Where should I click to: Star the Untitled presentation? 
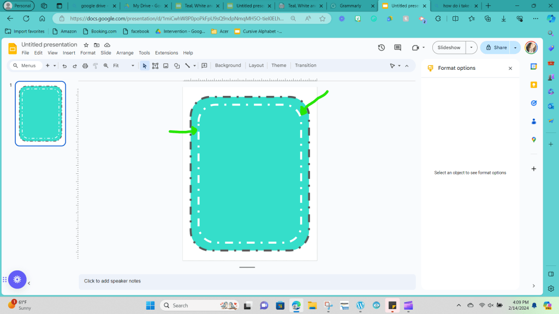coord(86,45)
